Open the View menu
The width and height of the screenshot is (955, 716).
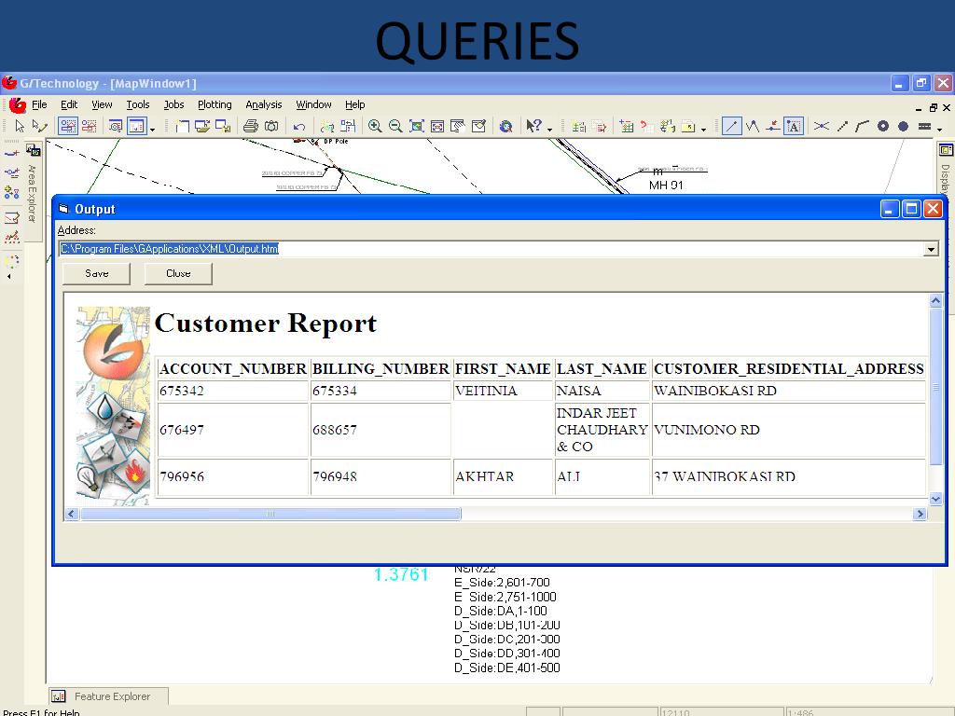pyautogui.click(x=102, y=104)
